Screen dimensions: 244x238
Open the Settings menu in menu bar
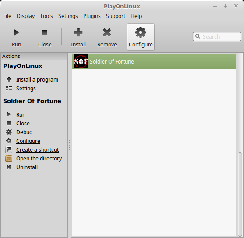coord(68,16)
